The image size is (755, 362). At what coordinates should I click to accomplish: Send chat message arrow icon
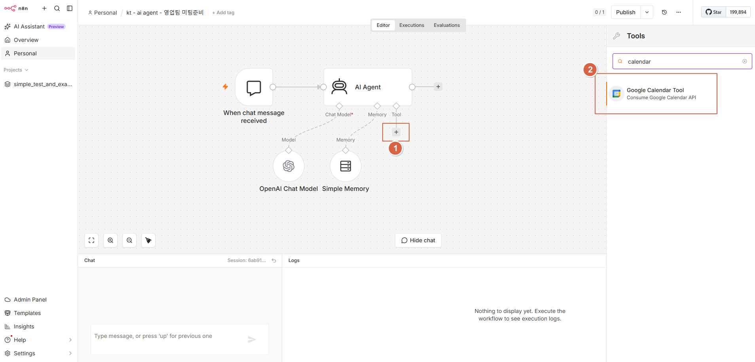252,339
